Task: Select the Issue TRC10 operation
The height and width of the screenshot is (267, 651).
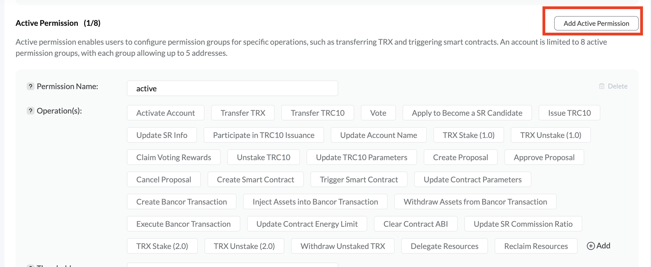Action: pyautogui.click(x=569, y=113)
